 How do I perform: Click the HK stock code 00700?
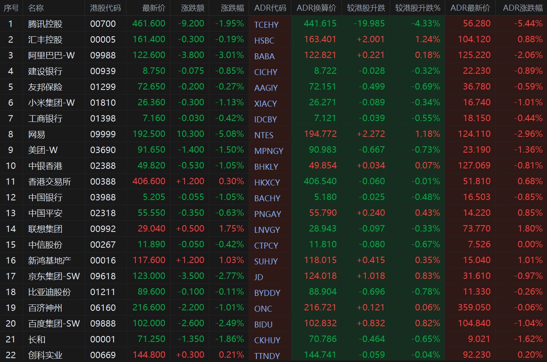103,24
